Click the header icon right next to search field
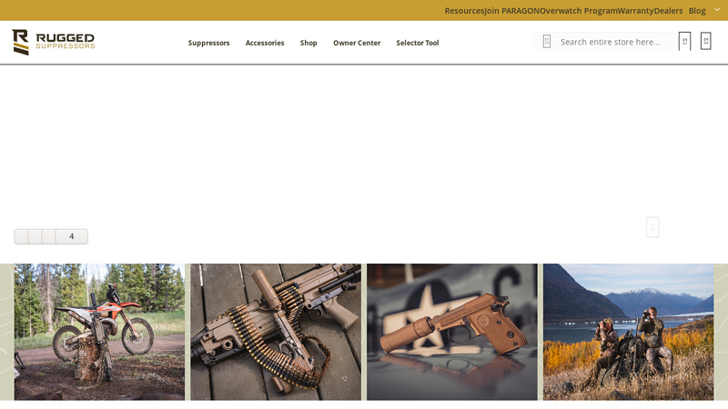The image size is (728, 409). click(684, 41)
